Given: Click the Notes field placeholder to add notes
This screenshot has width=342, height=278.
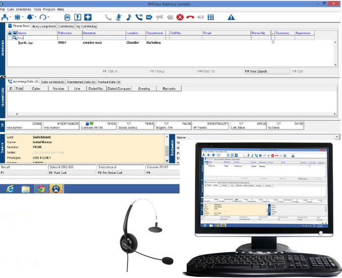Looking at the screenshot, I should pyautogui.click(x=48, y=153).
